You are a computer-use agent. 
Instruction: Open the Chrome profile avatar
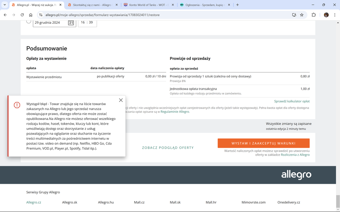pos(326,15)
